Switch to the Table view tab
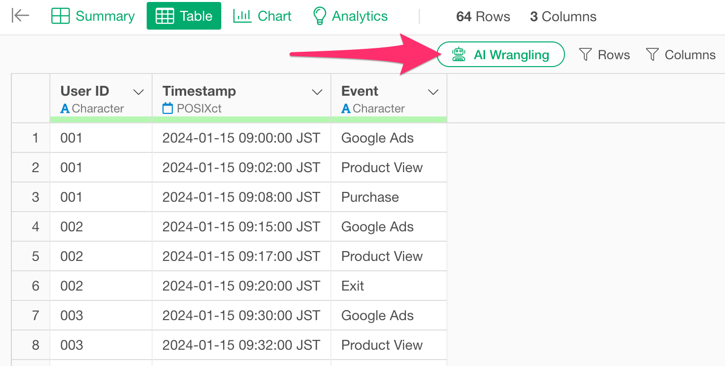Image resolution: width=725 pixels, height=366 pixels. click(x=184, y=16)
